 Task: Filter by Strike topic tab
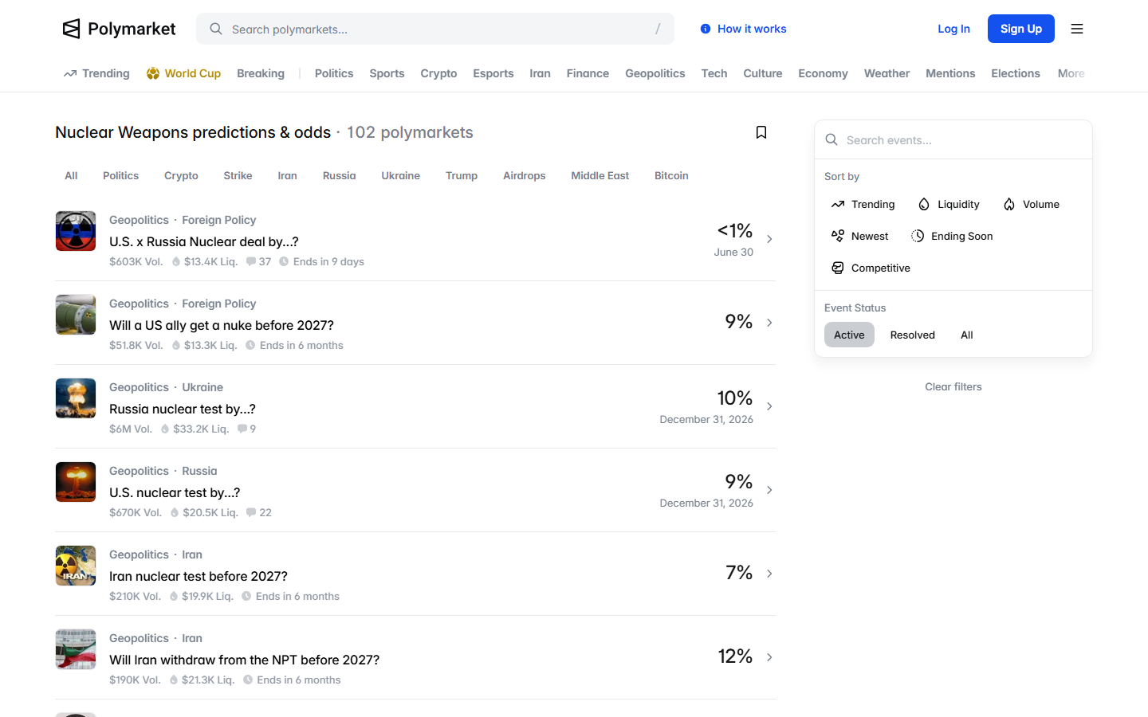pyautogui.click(x=238, y=175)
